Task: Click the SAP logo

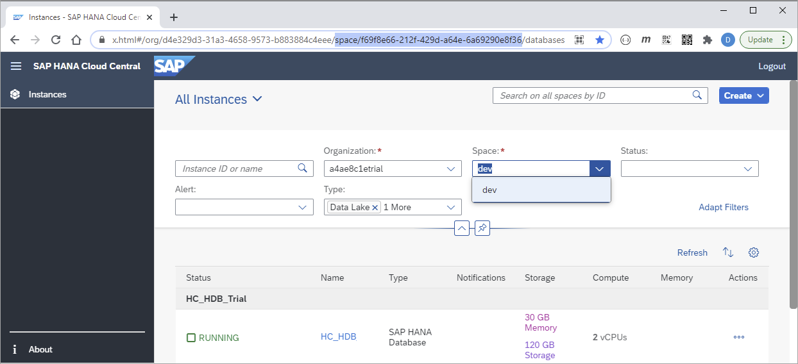Action: [174, 66]
